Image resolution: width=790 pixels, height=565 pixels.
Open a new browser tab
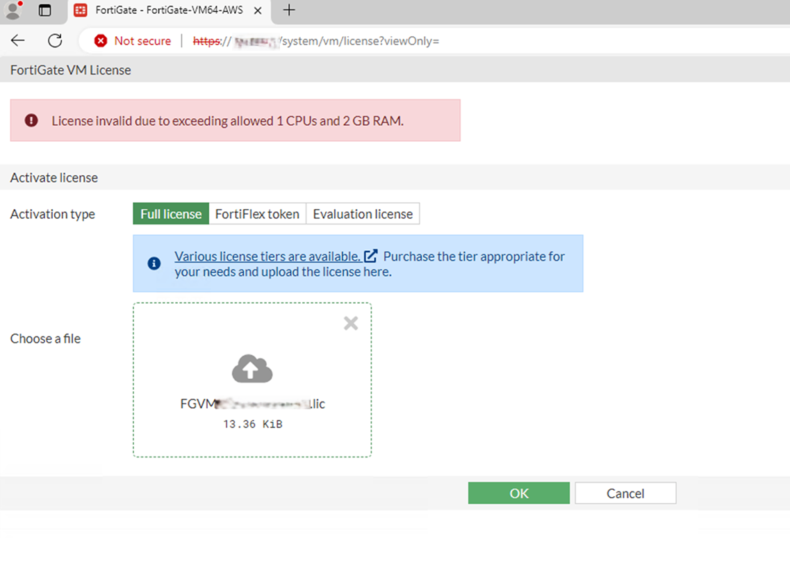[289, 10]
